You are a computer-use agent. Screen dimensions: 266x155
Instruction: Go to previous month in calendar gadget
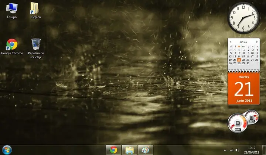click(x=231, y=42)
